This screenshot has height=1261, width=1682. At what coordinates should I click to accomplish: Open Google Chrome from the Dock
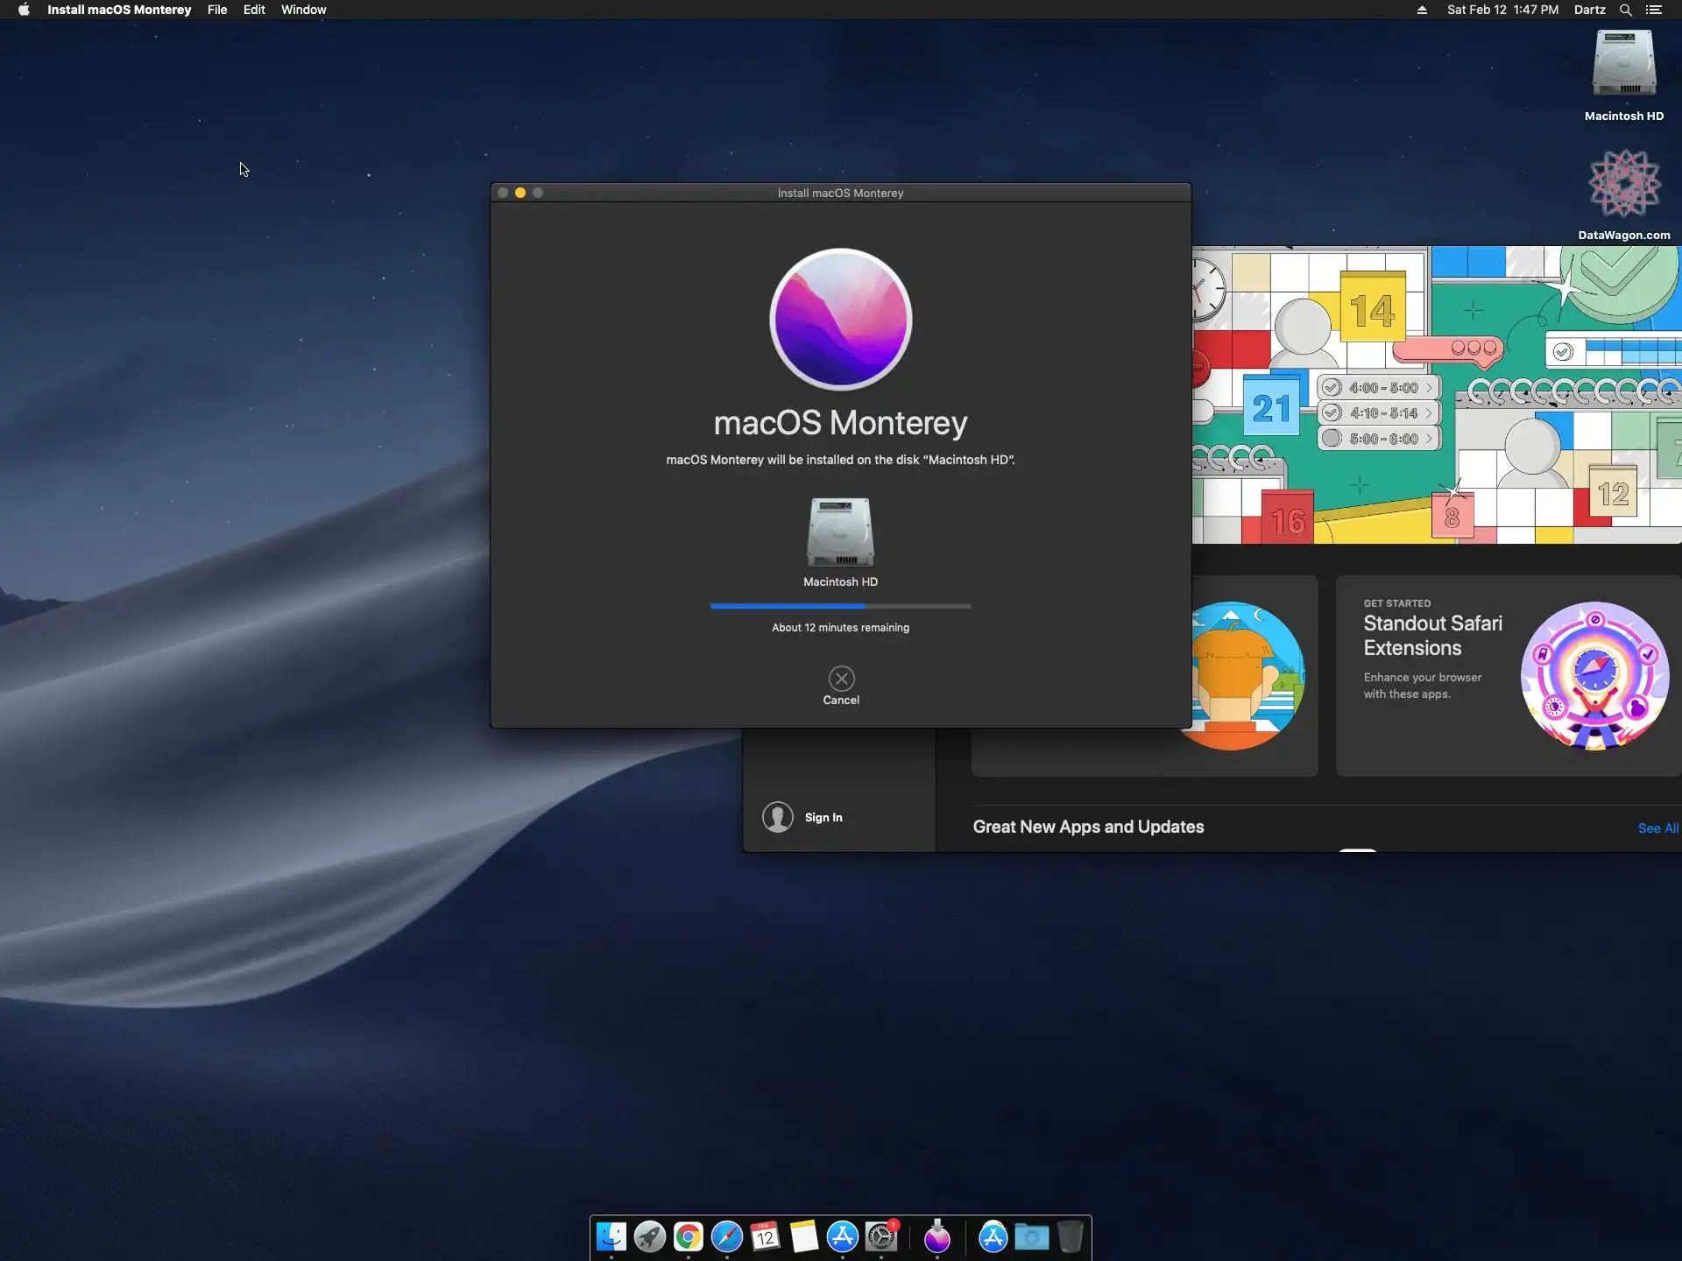(x=689, y=1236)
